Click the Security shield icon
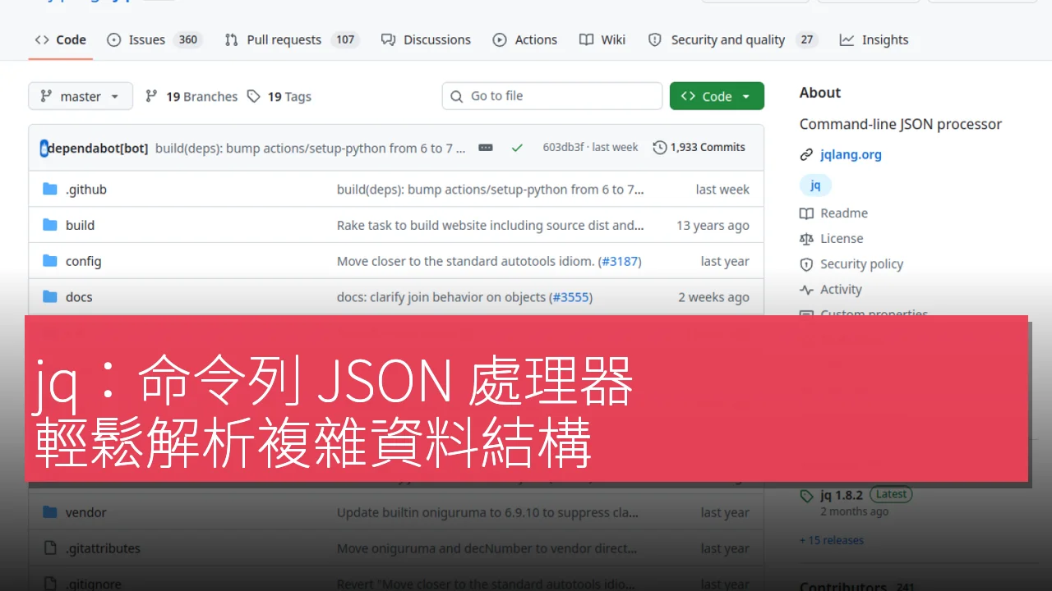 pyautogui.click(x=655, y=39)
